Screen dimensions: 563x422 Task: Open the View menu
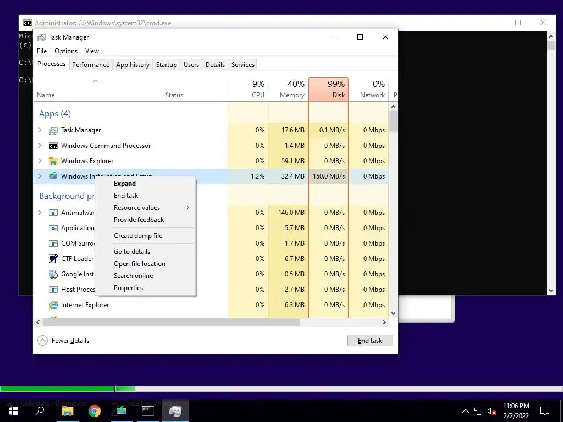tap(92, 51)
